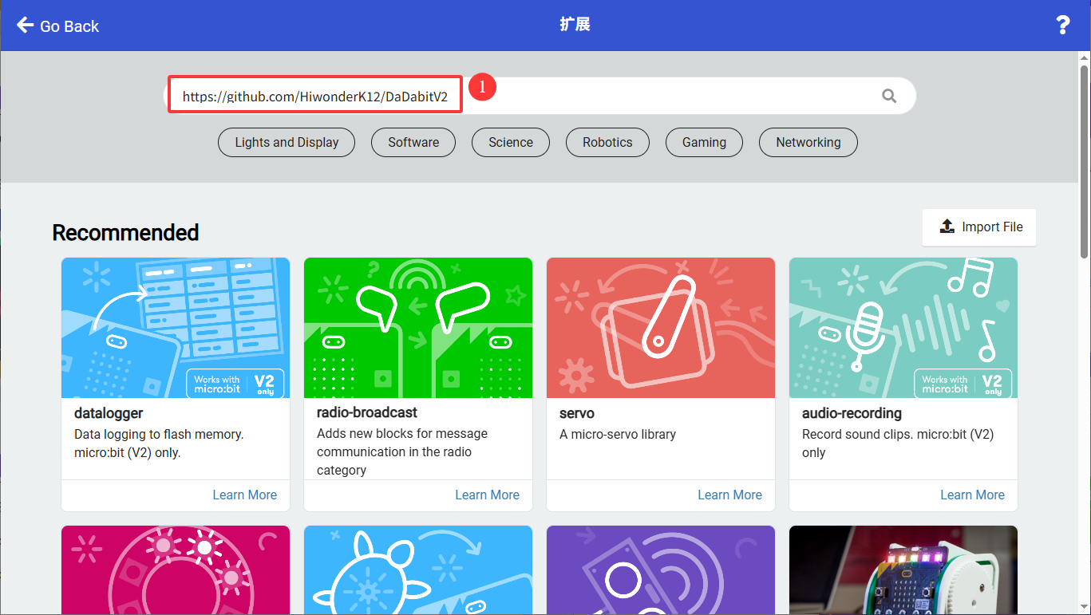Viewport: 1091px width, 615px height.
Task: Open the robot photo extension thumbnail
Action: pos(903,570)
